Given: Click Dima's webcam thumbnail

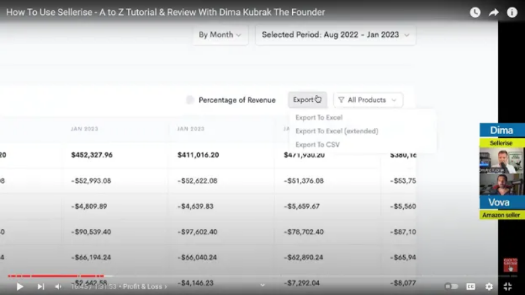Looking at the screenshot, I should pos(501,160).
